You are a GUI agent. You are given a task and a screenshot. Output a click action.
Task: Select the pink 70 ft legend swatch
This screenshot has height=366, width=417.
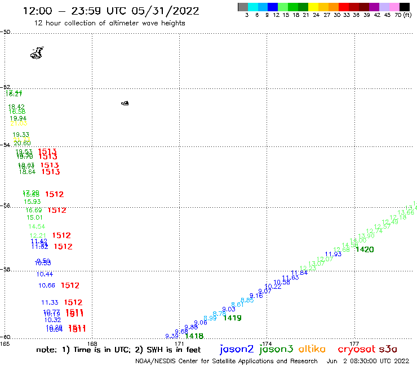pyautogui.click(x=394, y=7)
